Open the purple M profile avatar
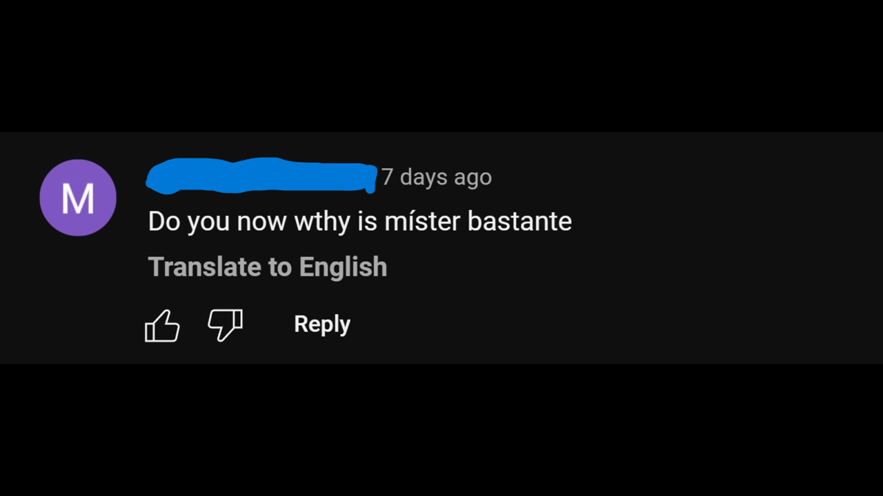The height and width of the screenshot is (496, 883). [x=78, y=198]
